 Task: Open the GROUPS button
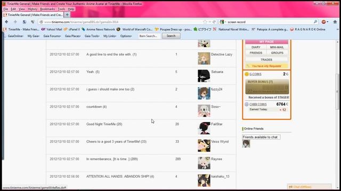point(277,53)
